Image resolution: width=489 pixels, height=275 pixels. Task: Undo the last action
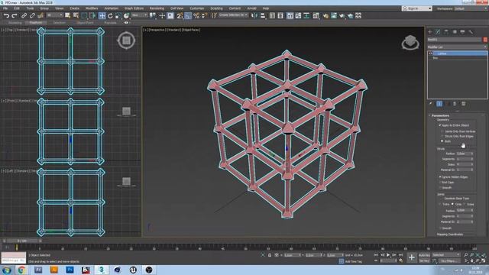click(6, 15)
